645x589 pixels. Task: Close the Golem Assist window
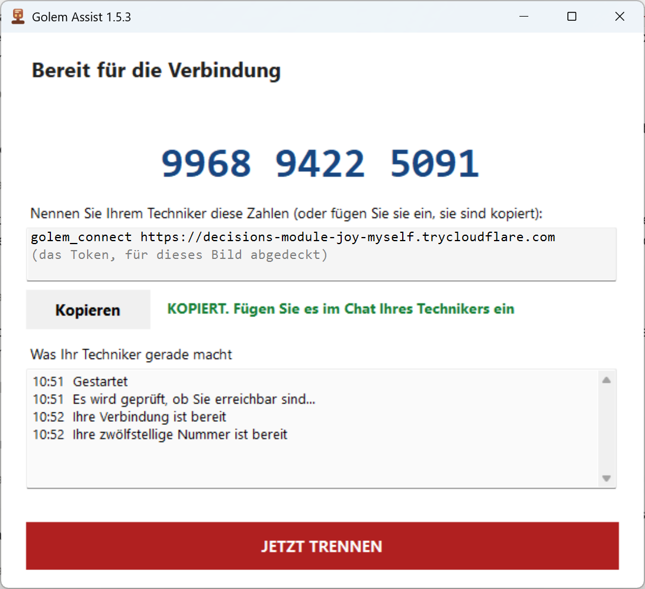(620, 17)
